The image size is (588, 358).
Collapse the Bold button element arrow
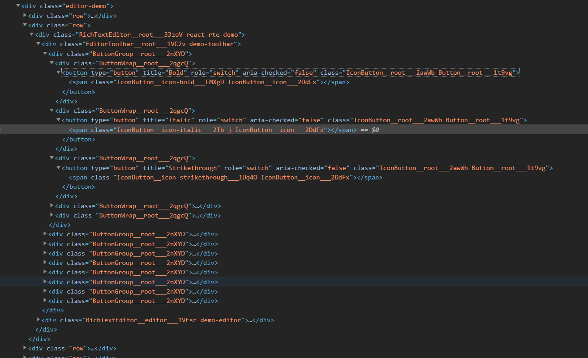pos(58,72)
